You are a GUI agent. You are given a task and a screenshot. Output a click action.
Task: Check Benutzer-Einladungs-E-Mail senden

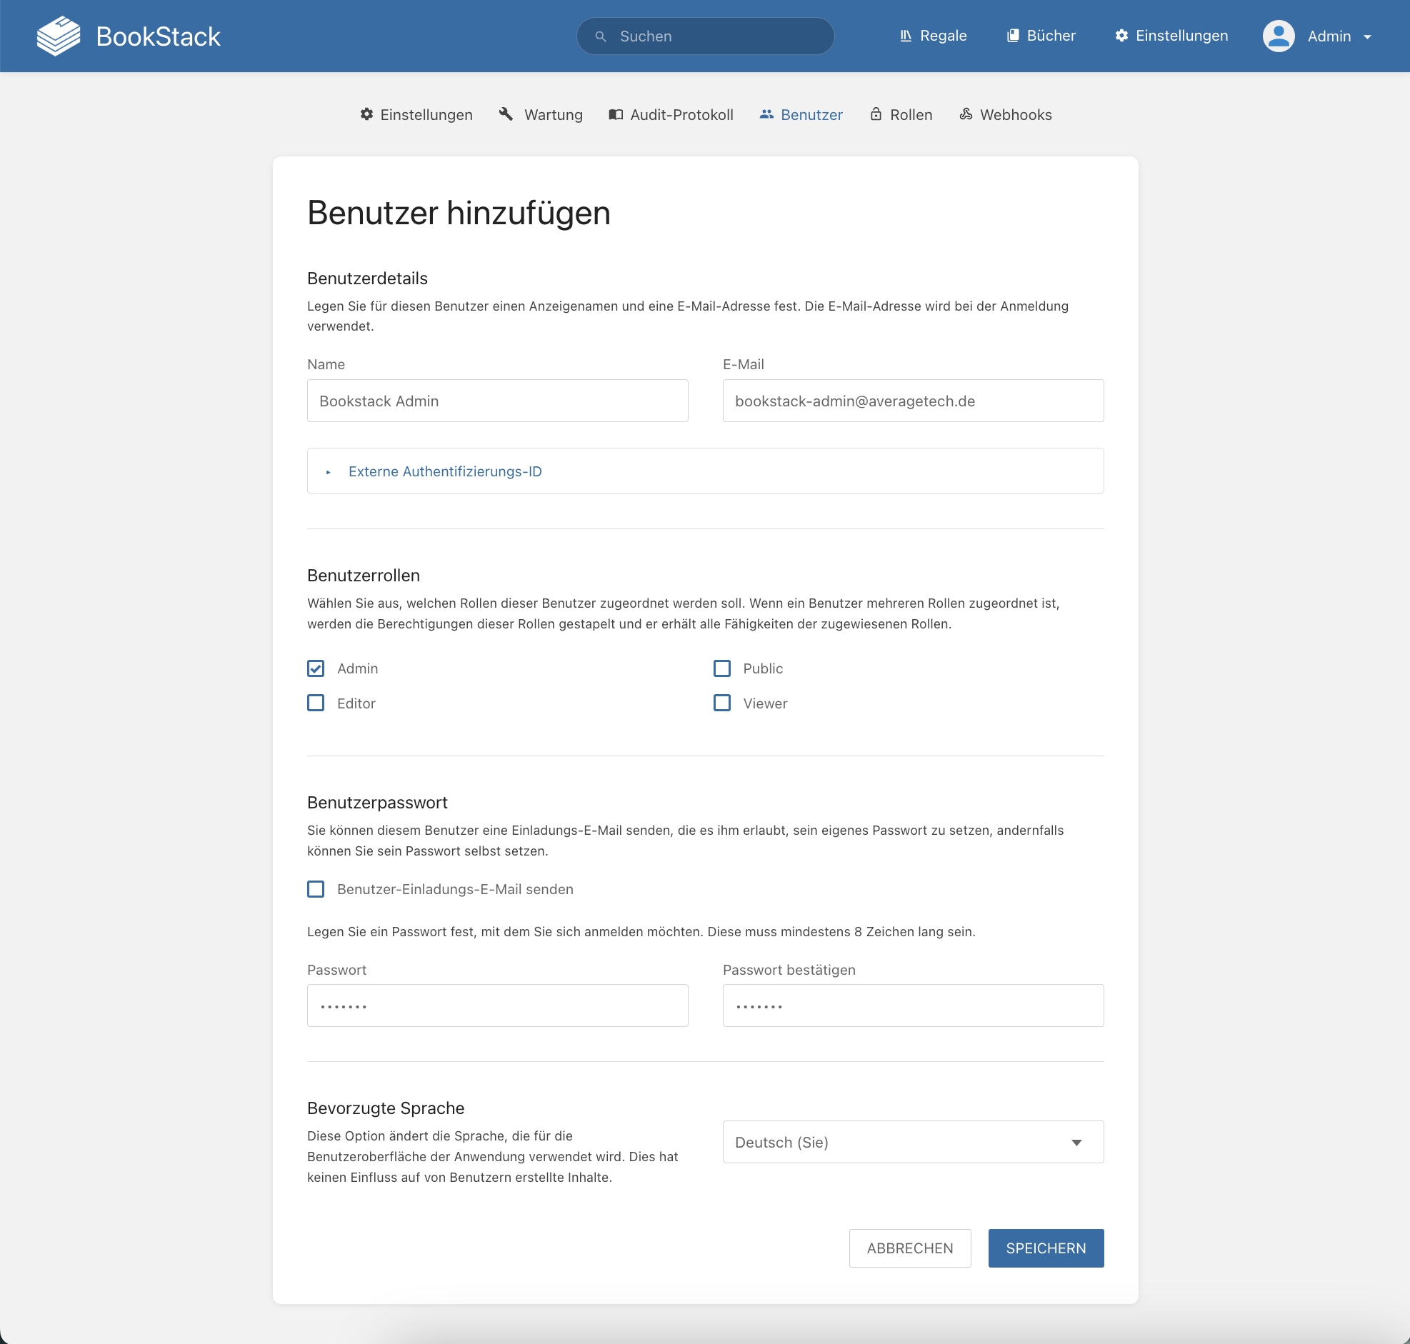click(316, 889)
